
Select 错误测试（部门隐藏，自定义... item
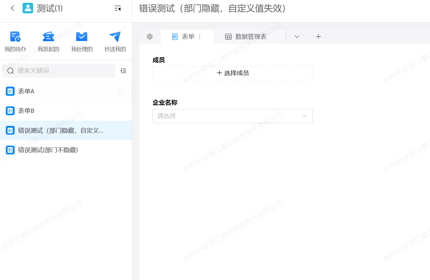pyautogui.click(x=66, y=130)
